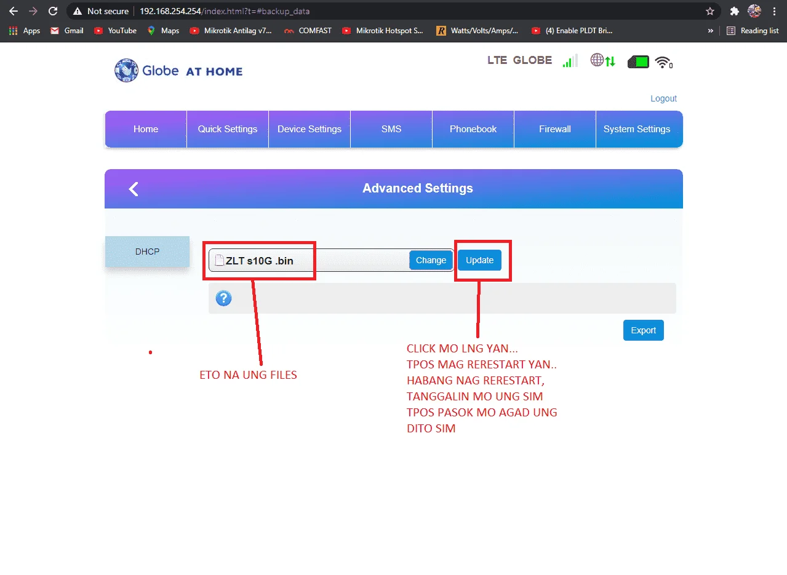Click the globe data connection icon
The width and height of the screenshot is (787, 575).
[x=603, y=61]
